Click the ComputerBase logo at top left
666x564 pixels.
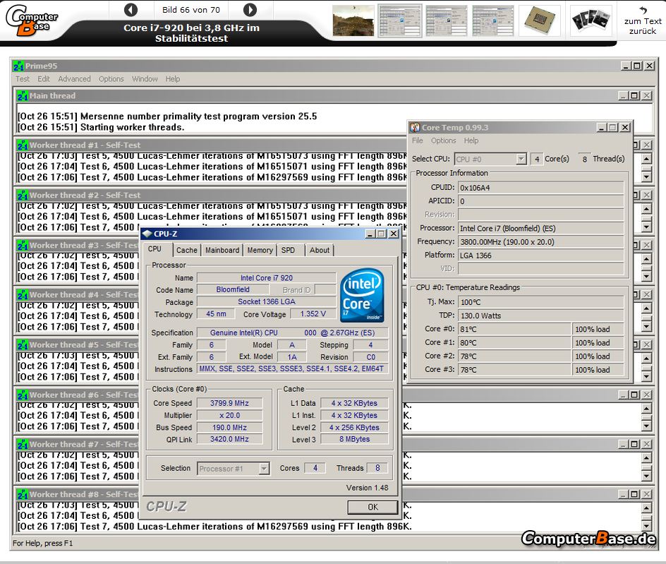click(x=32, y=20)
